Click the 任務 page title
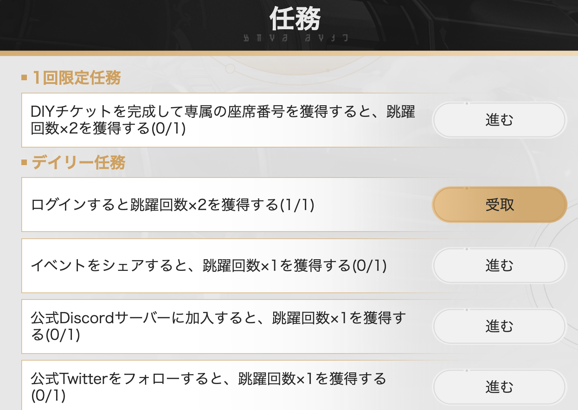Screen dimensions: 578x410 (295, 19)
